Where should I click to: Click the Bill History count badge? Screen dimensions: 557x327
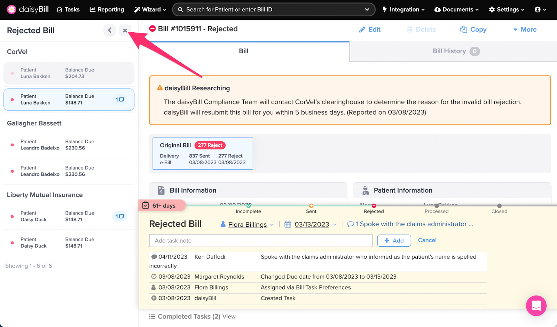(474, 52)
